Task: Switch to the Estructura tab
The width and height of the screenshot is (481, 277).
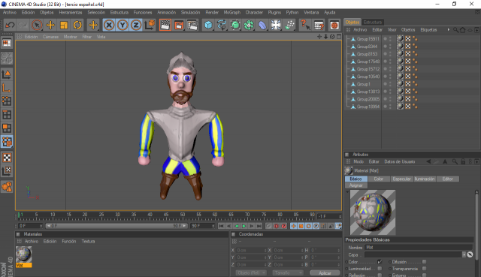Action: click(x=373, y=22)
